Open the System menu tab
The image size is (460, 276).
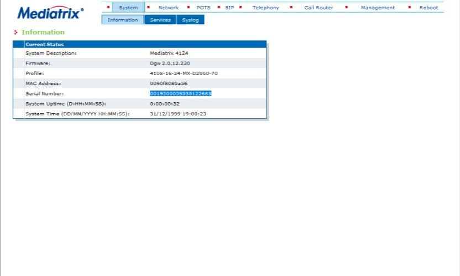[128, 8]
